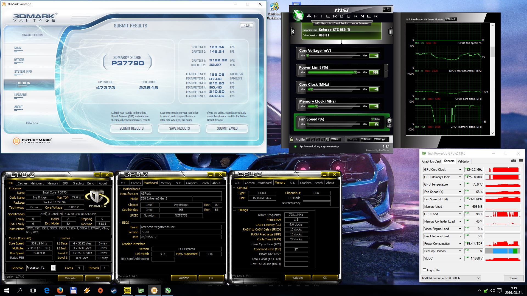Open Settings in MSI Afterburner

(380, 139)
